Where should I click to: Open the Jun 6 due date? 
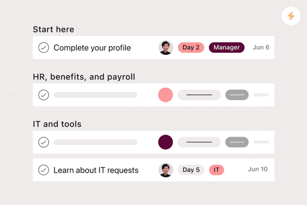click(261, 47)
